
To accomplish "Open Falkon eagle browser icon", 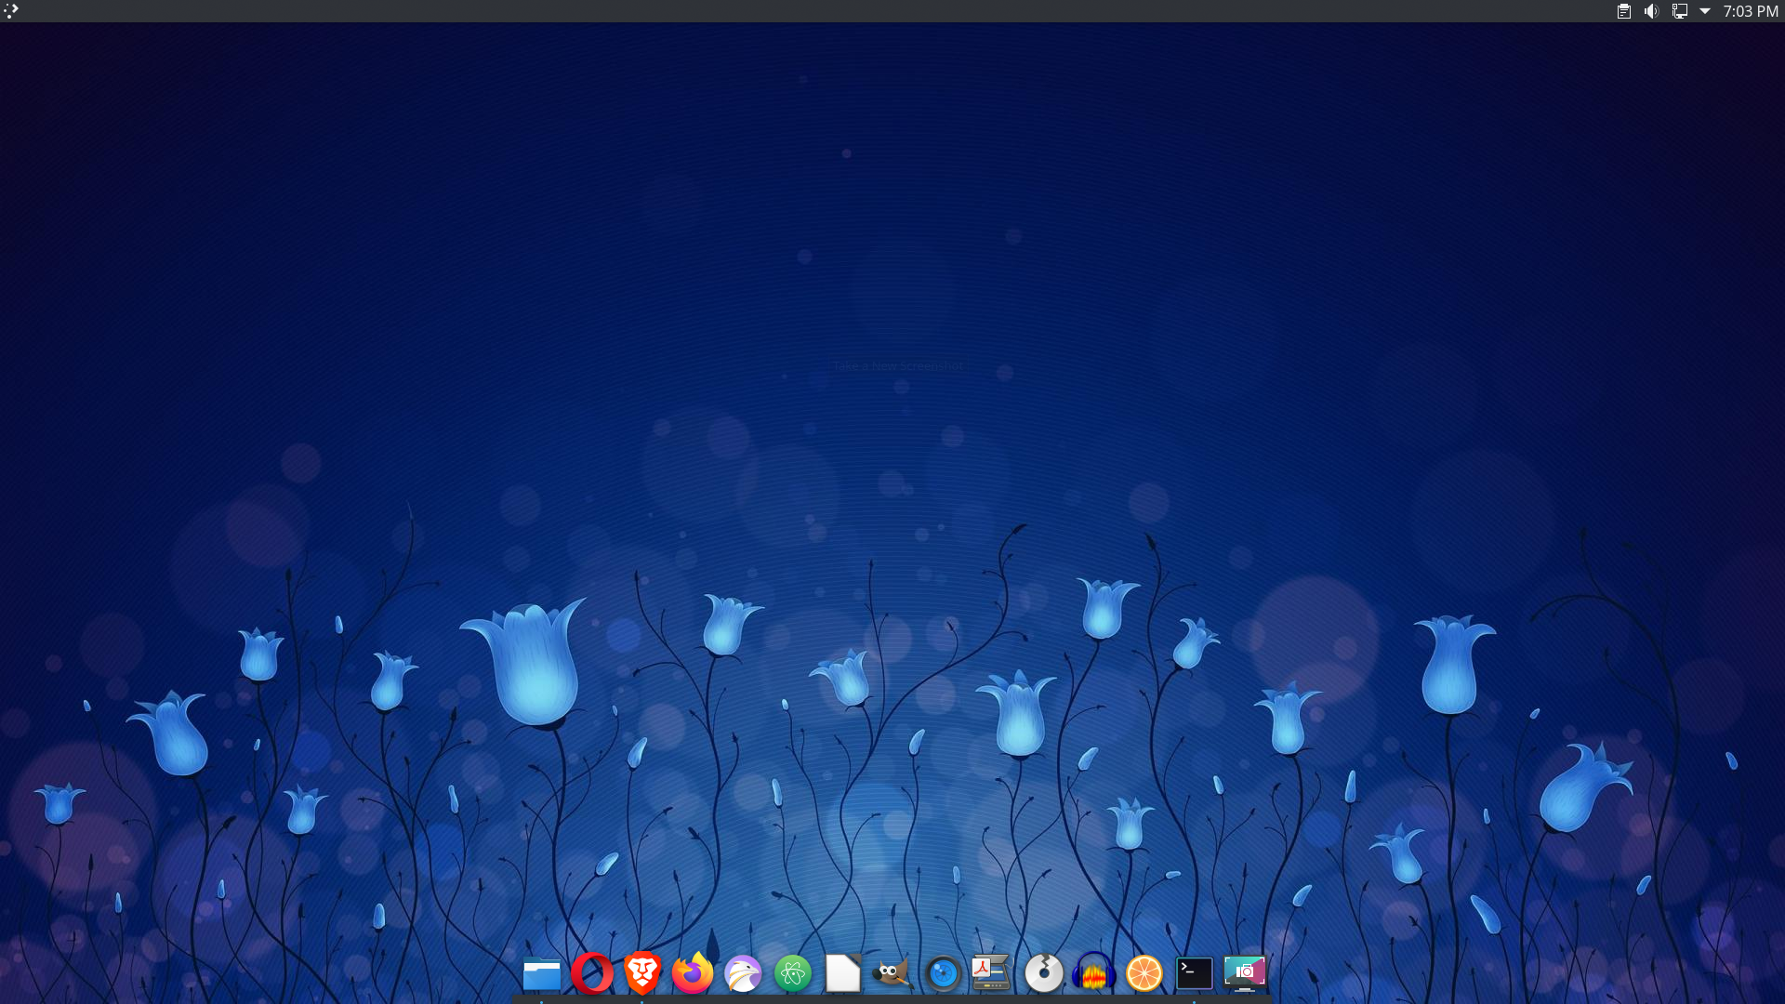I will click(x=743, y=973).
